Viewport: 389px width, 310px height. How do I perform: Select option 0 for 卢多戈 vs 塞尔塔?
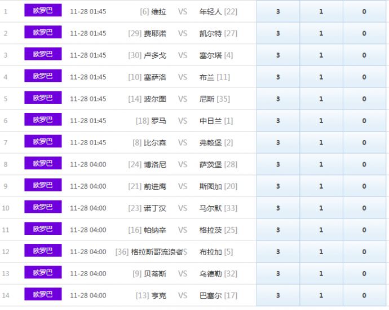click(x=364, y=55)
